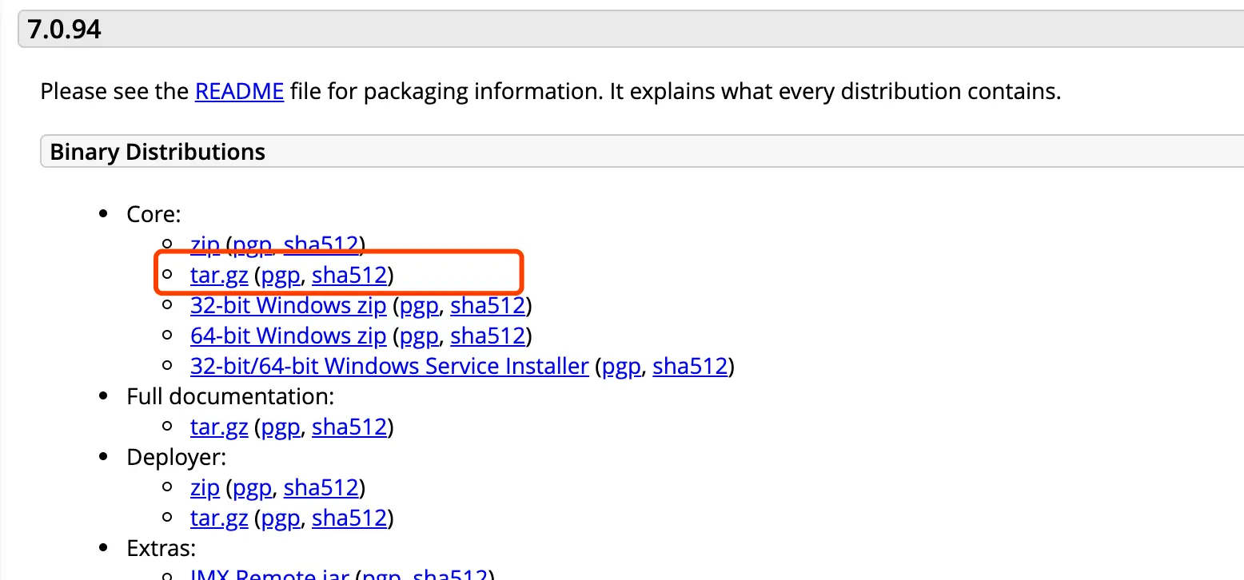Download the 32-bit/64-bit Windows Service Installer

pyautogui.click(x=389, y=367)
